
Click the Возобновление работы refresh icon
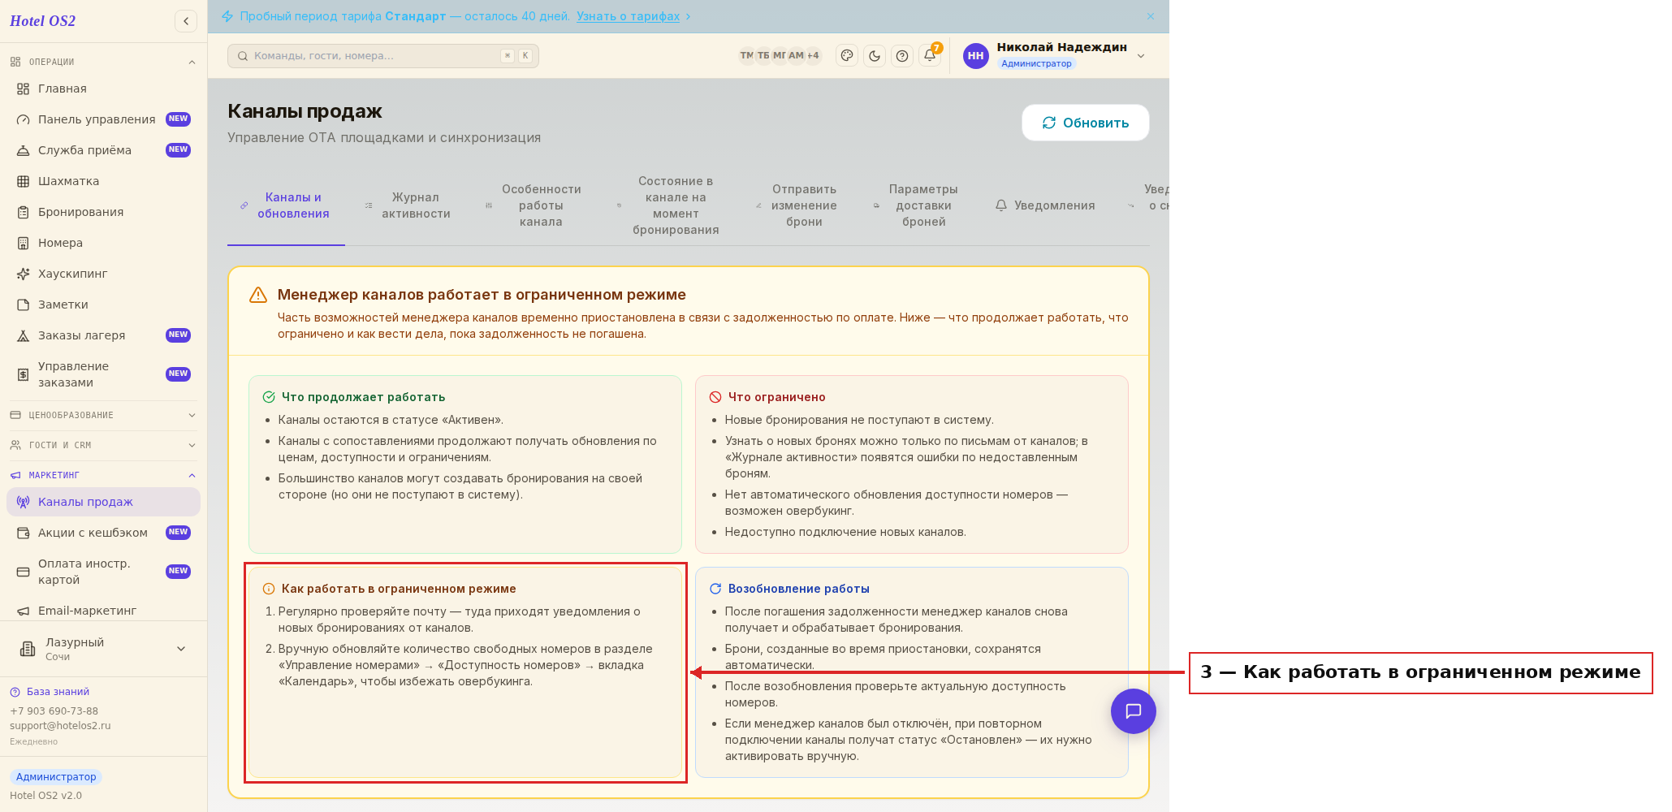tap(715, 589)
